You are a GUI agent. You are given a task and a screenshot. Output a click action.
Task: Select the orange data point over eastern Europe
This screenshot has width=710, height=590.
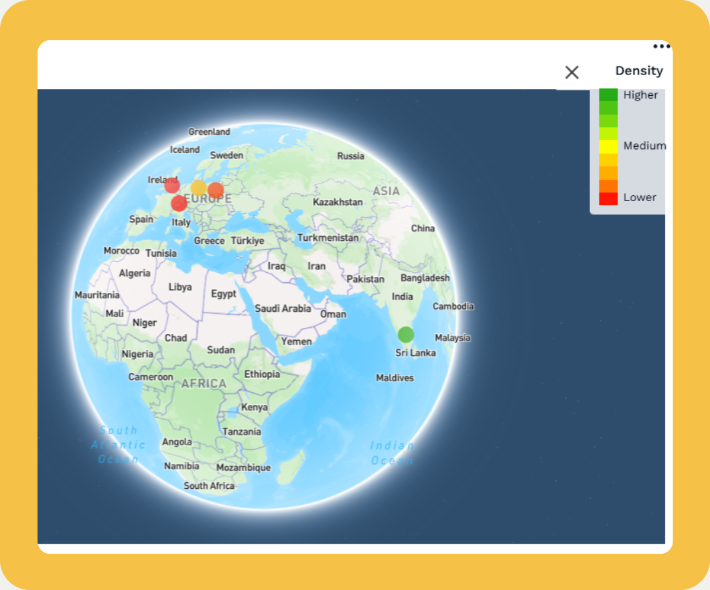pyautogui.click(x=215, y=190)
